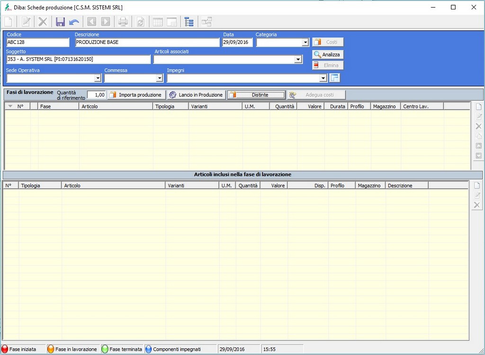Click the blue Componenti impegnati indicator
The width and height of the screenshot is (485, 355).
point(148,349)
